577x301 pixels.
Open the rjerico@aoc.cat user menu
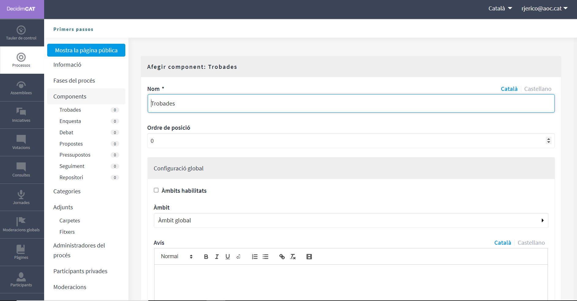[545, 9]
